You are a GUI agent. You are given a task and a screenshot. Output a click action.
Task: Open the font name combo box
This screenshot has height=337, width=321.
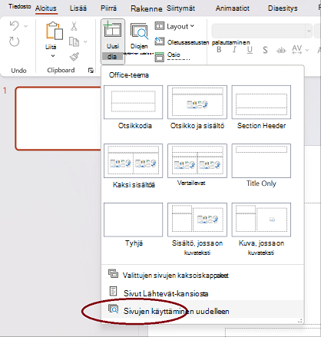point(262,31)
